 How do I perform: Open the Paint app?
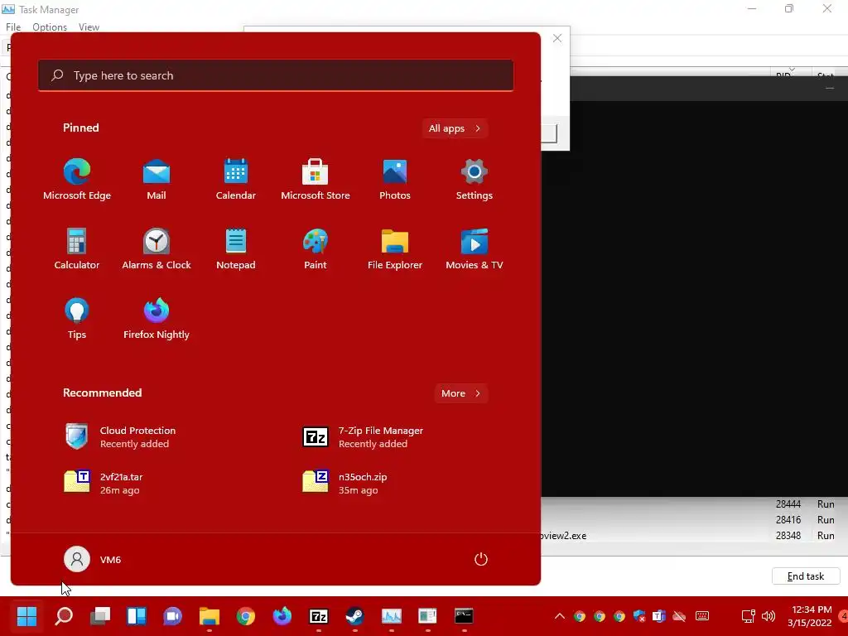click(x=316, y=248)
